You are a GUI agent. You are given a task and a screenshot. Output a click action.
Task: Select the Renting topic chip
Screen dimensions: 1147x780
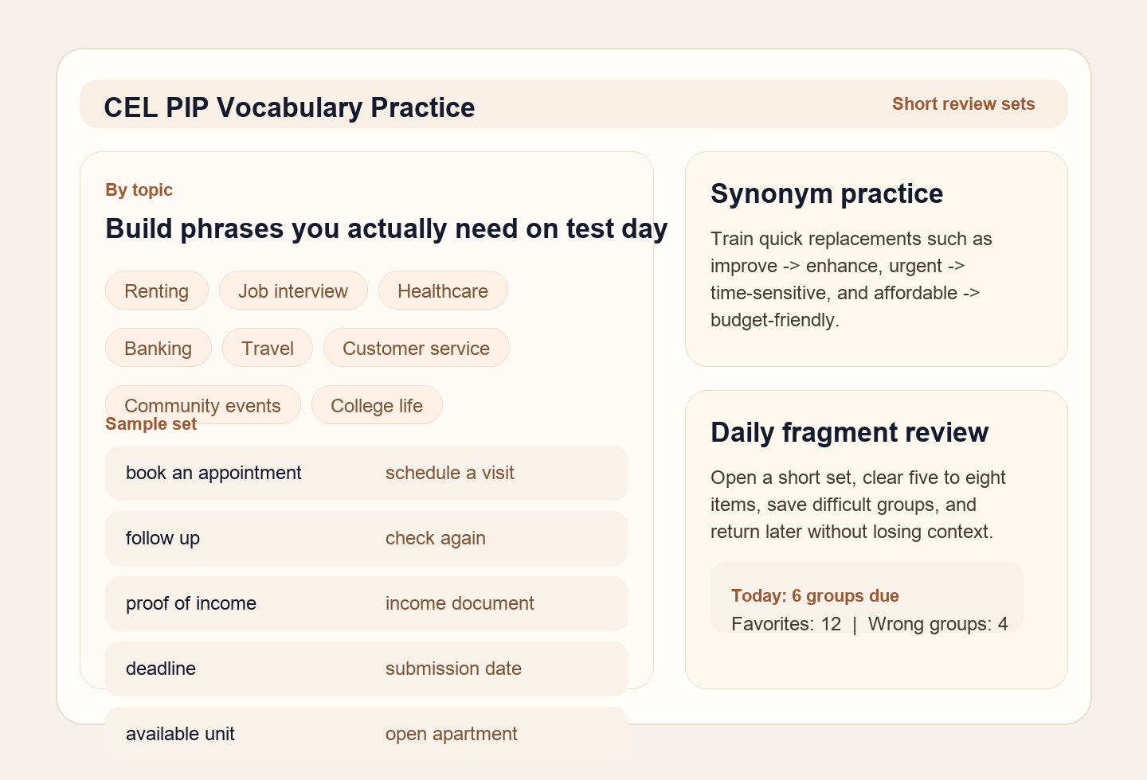click(x=156, y=291)
